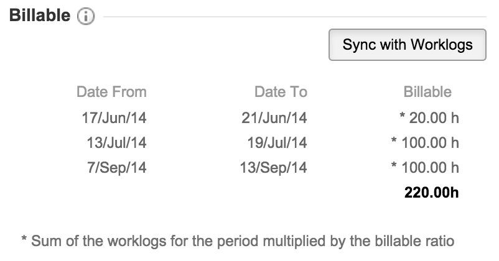Select the 19/Jul/14 end date

coord(276,143)
